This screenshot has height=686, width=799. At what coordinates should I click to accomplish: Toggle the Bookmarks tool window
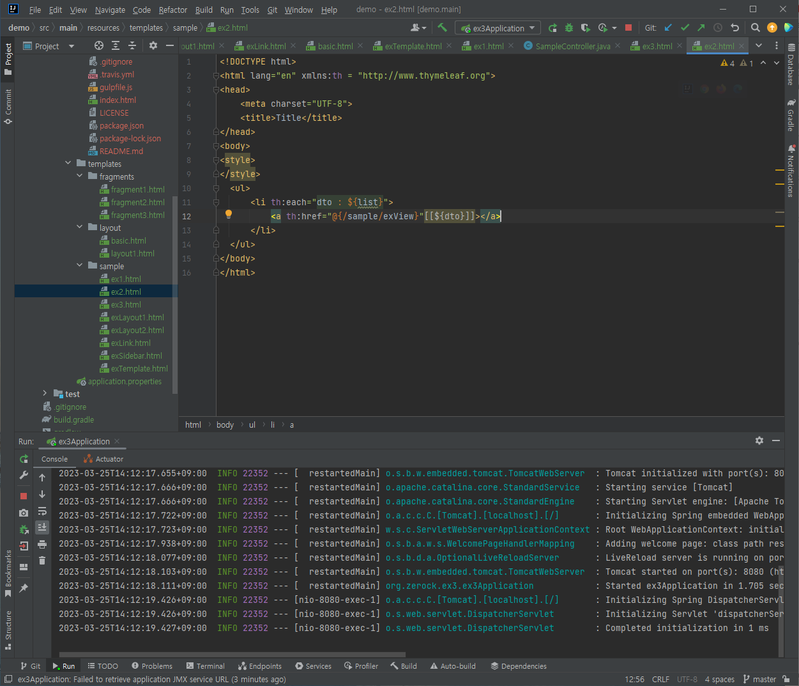(8, 573)
